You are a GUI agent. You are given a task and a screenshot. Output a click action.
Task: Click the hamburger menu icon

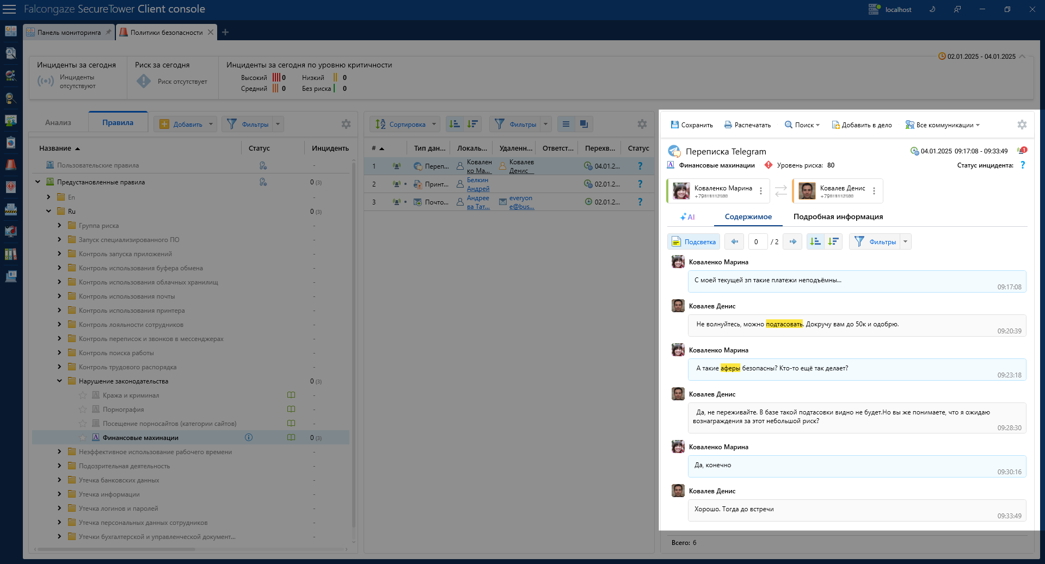tap(9, 9)
